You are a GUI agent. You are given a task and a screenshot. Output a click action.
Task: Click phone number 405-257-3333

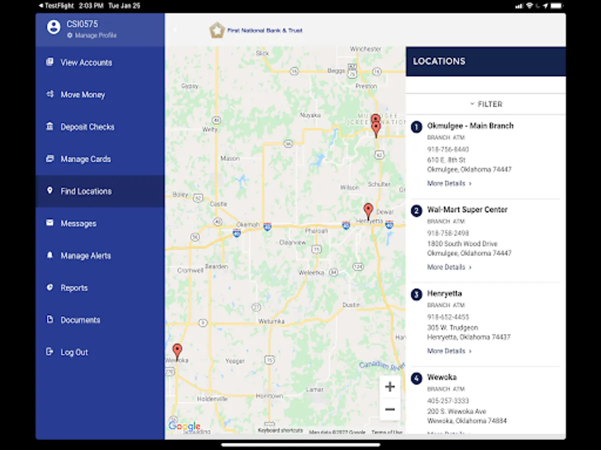click(448, 401)
